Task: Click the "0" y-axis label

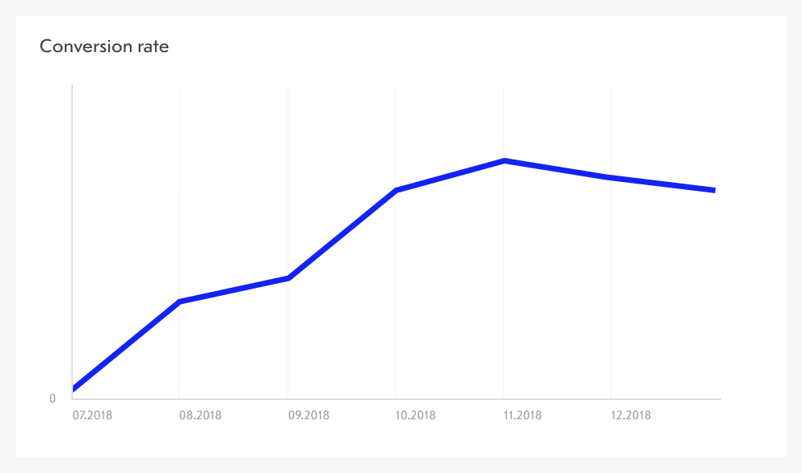Action: [53, 398]
